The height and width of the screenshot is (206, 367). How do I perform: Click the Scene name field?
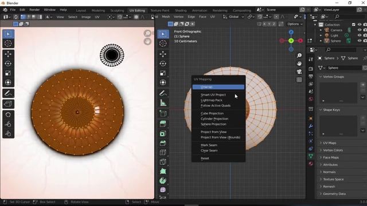point(282,10)
